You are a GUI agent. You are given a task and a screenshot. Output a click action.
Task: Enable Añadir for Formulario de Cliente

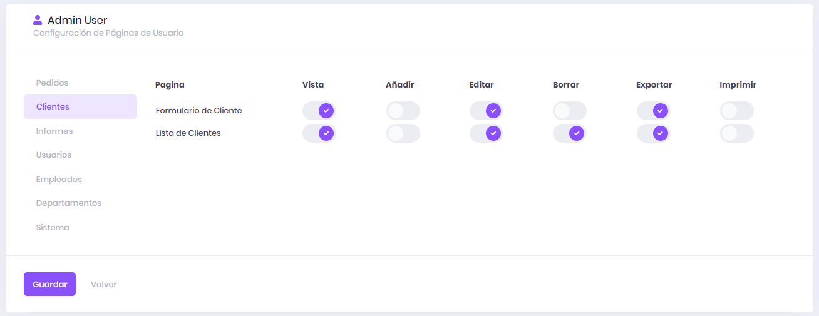point(403,111)
